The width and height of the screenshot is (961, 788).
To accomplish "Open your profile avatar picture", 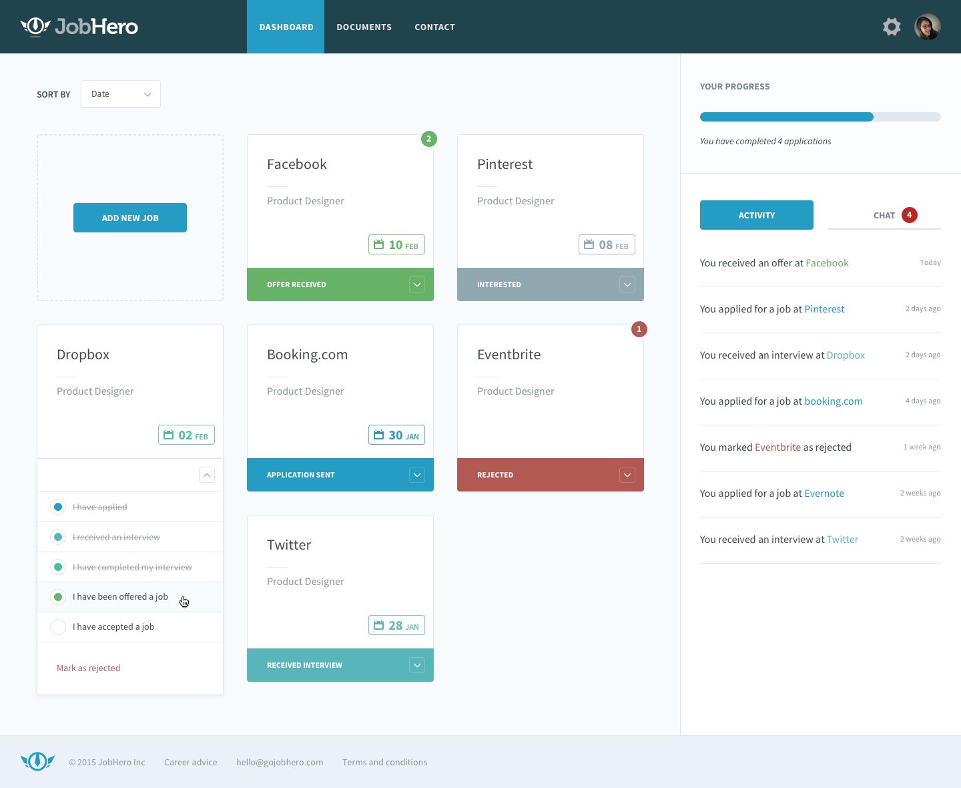I will click(x=928, y=27).
